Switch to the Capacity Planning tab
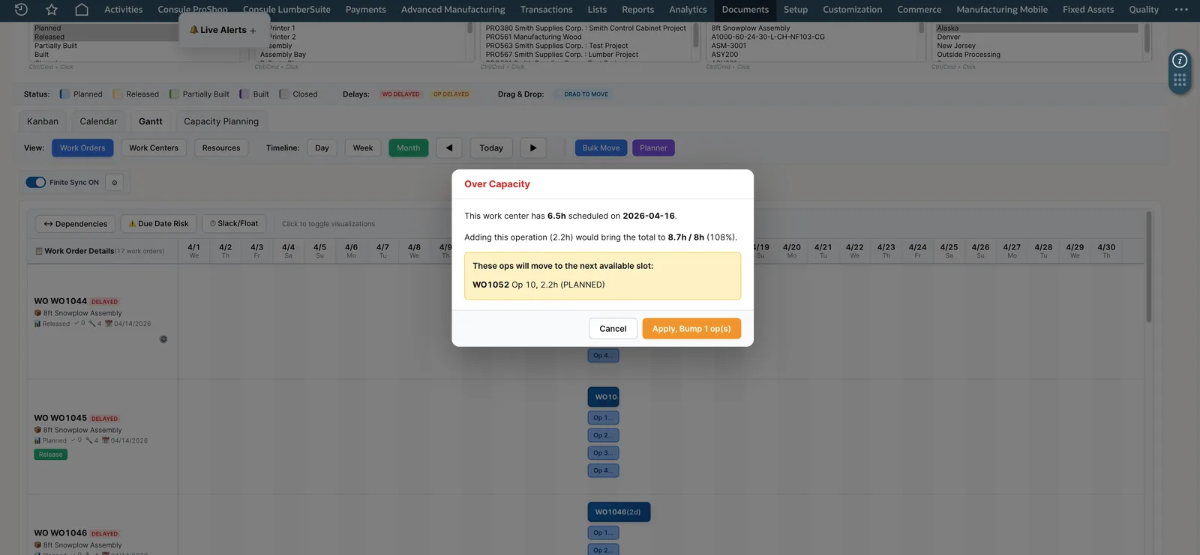 coord(221,121)
